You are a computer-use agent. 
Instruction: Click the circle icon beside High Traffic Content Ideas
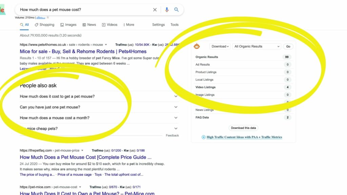pos(203,137)
